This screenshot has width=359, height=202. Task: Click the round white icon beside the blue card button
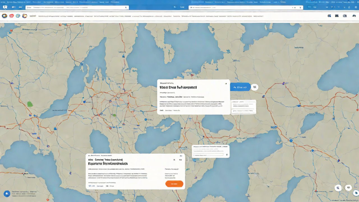click(255, 87)
